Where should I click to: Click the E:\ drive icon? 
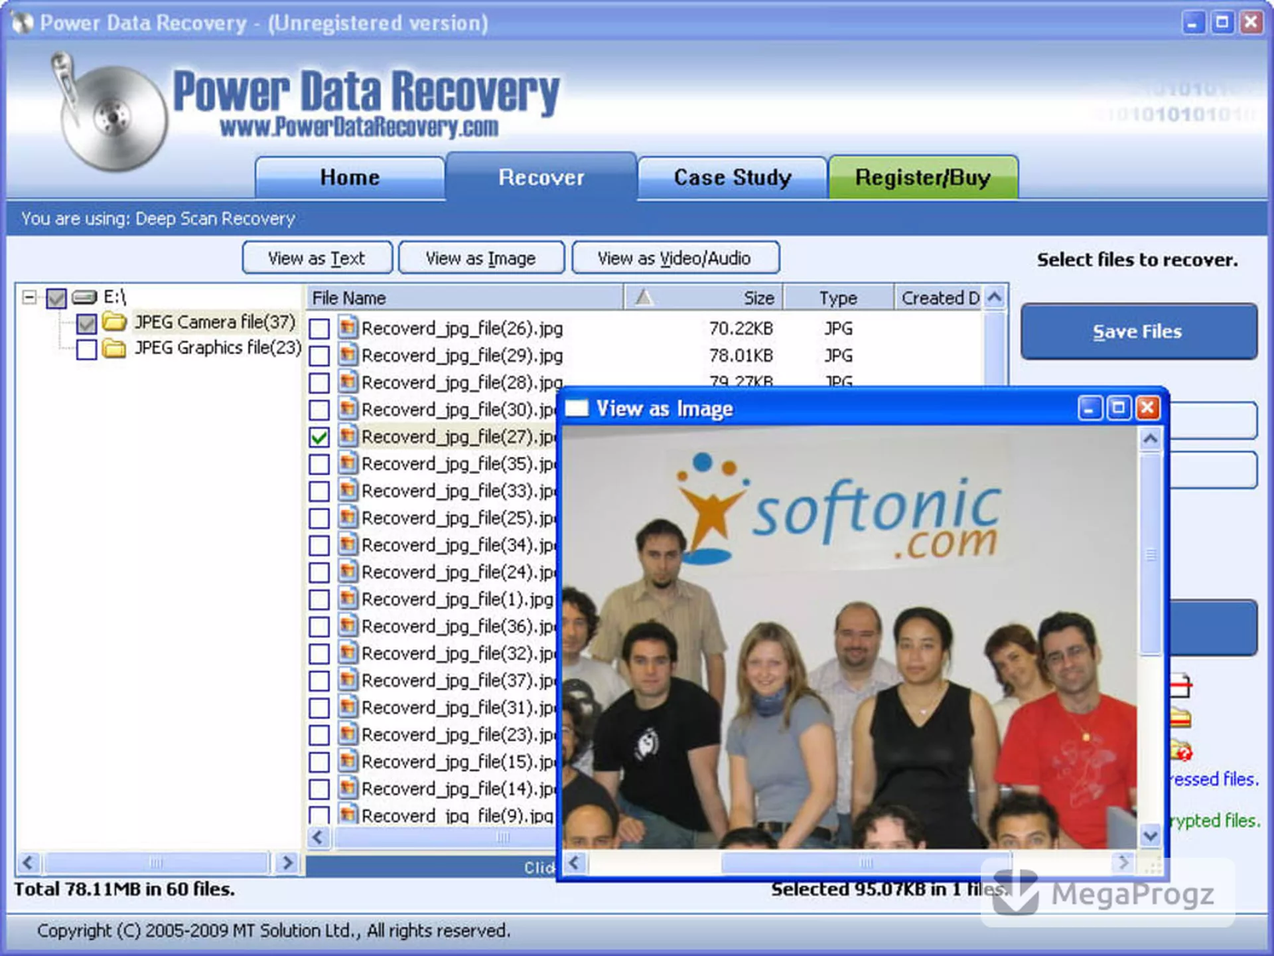coord(85,297)
